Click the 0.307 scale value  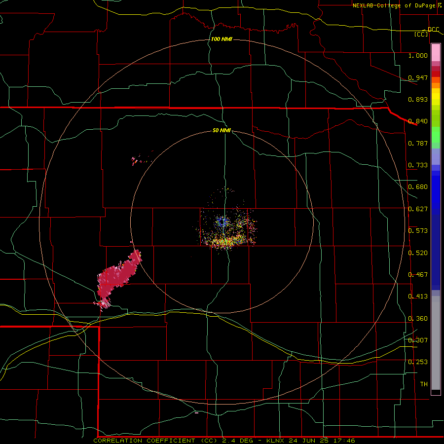(x=418, y=340)
